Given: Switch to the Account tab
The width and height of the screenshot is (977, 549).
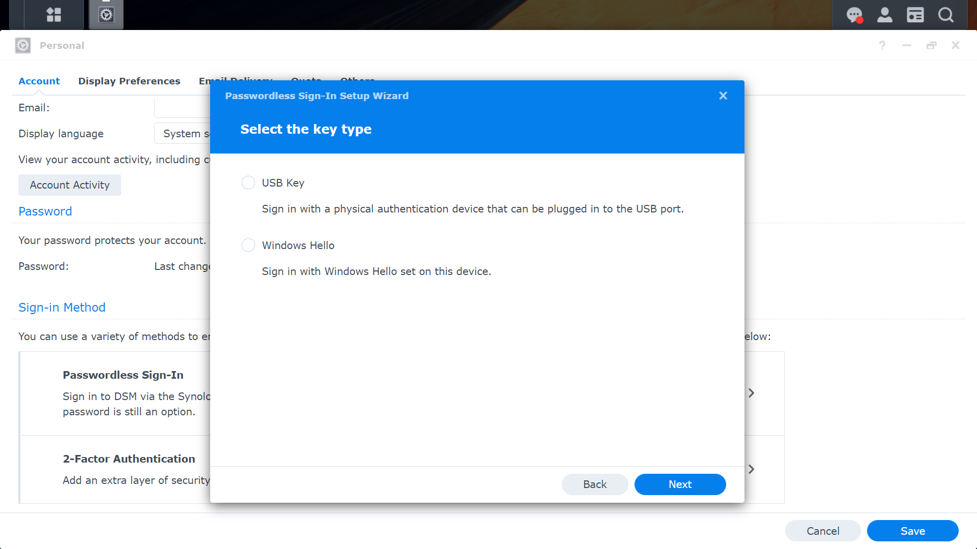Looking at the screenshot, I should coord(39,81).
